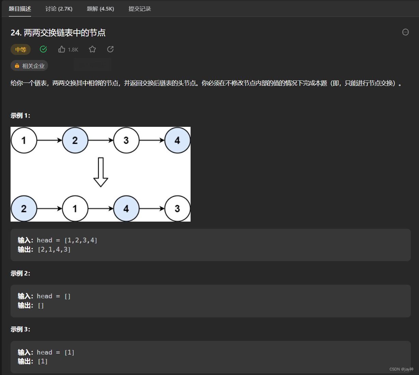Select the 讨论 (2.7K) tab
This screenshot has height=375, width=419.
coord(59,9)
